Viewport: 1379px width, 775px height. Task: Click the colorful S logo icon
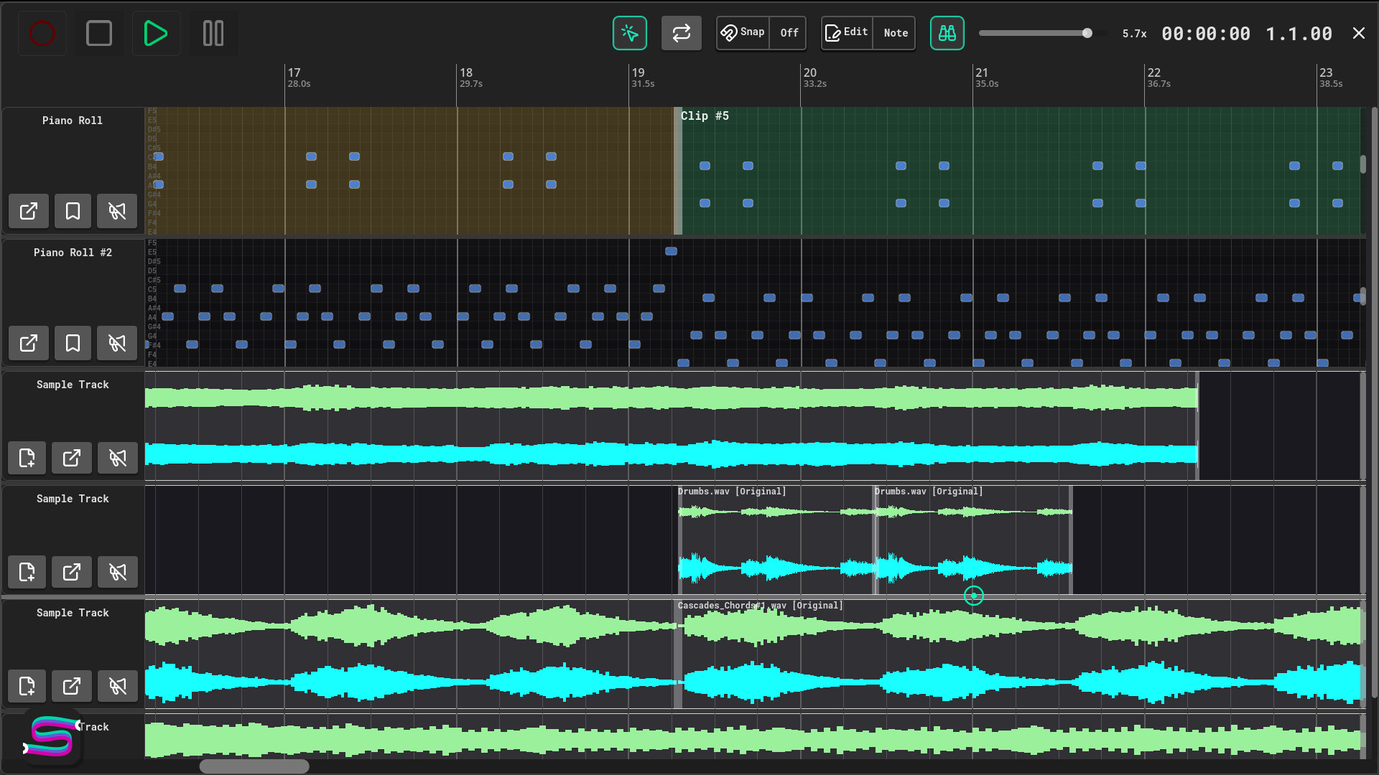point(52,737)
